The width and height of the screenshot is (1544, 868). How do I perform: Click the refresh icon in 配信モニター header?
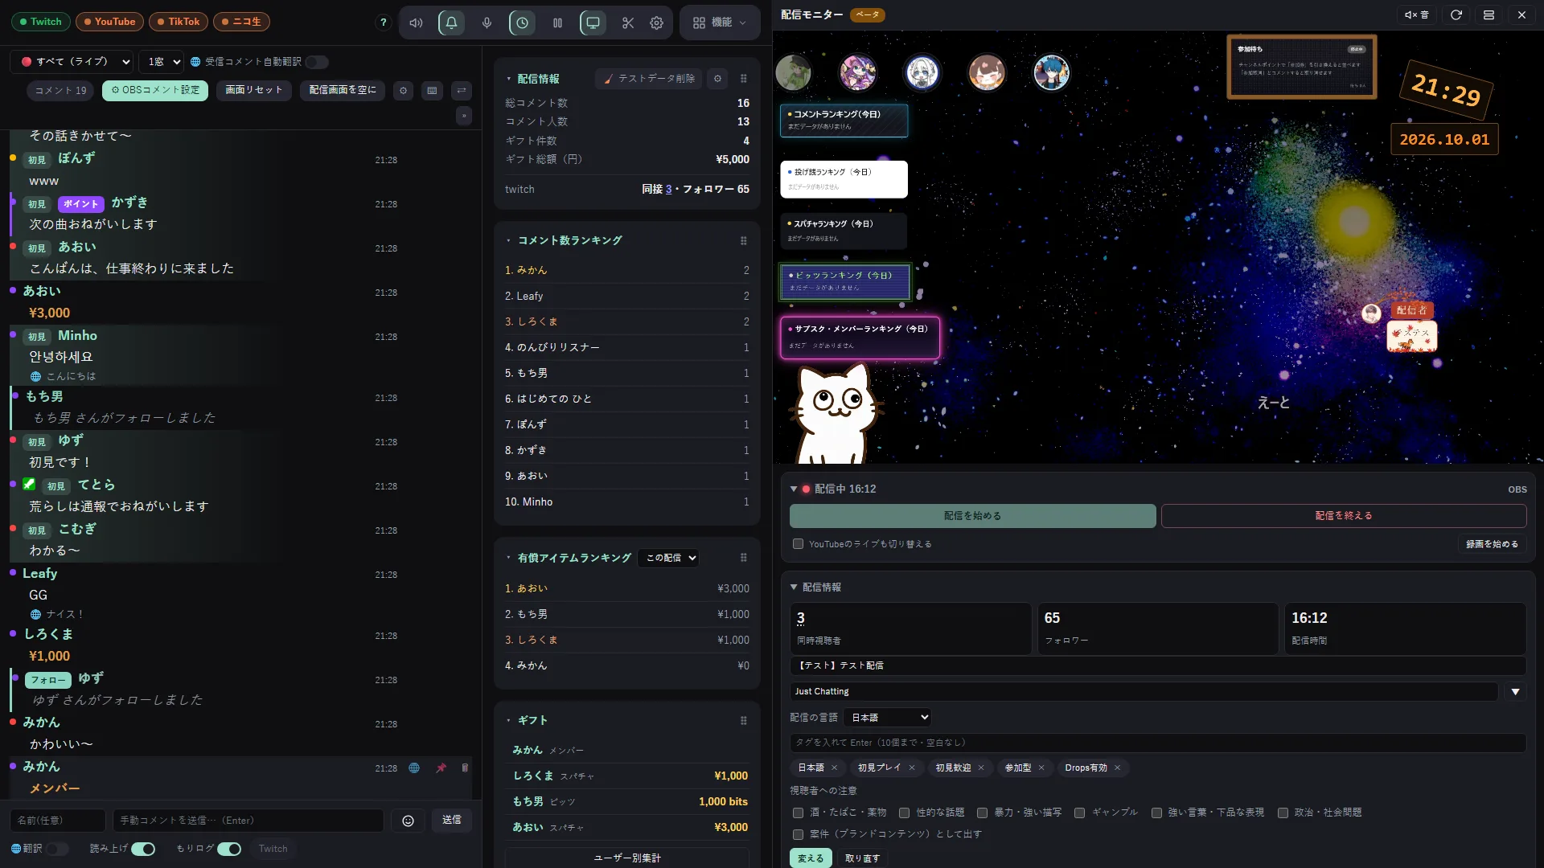[1456, 14]
